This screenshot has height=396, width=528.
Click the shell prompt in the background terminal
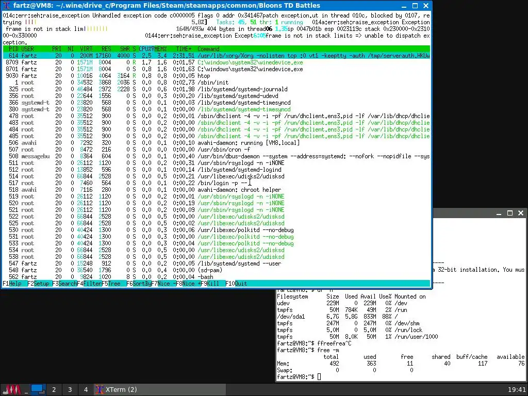pyautogui.click(x=299, y=377)
